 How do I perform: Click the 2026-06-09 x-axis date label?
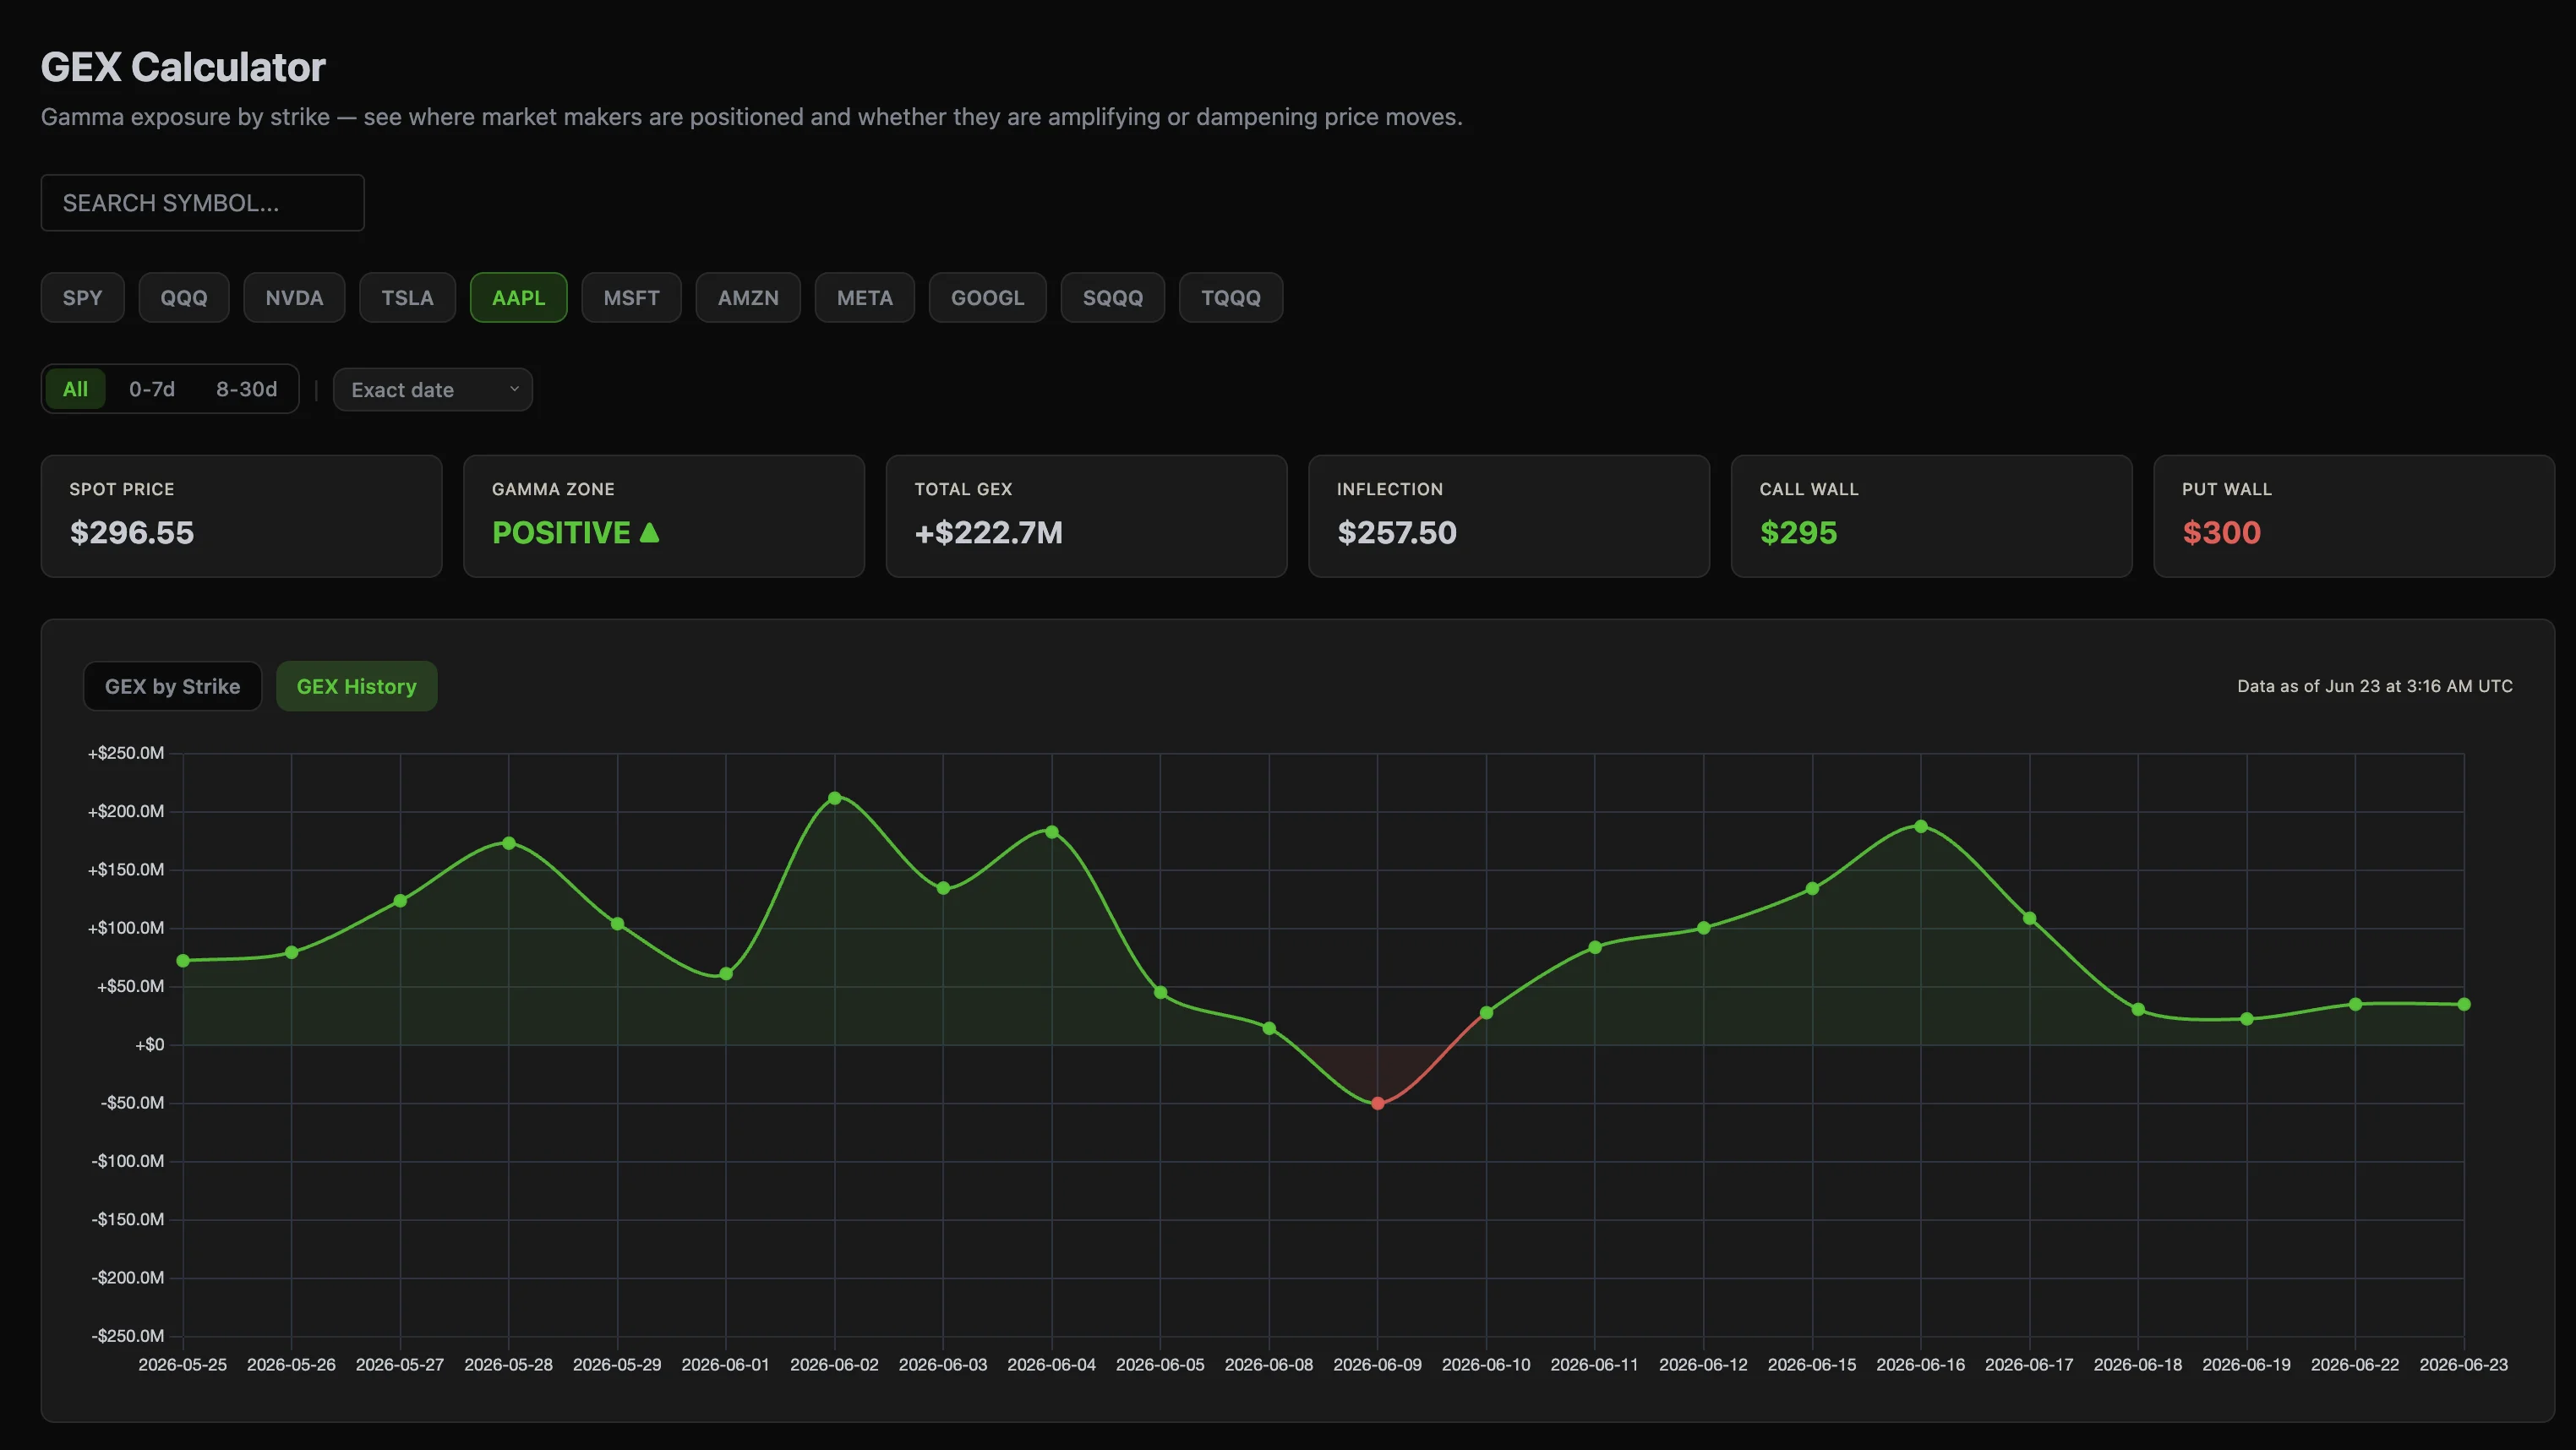tap(1377, 1365)
